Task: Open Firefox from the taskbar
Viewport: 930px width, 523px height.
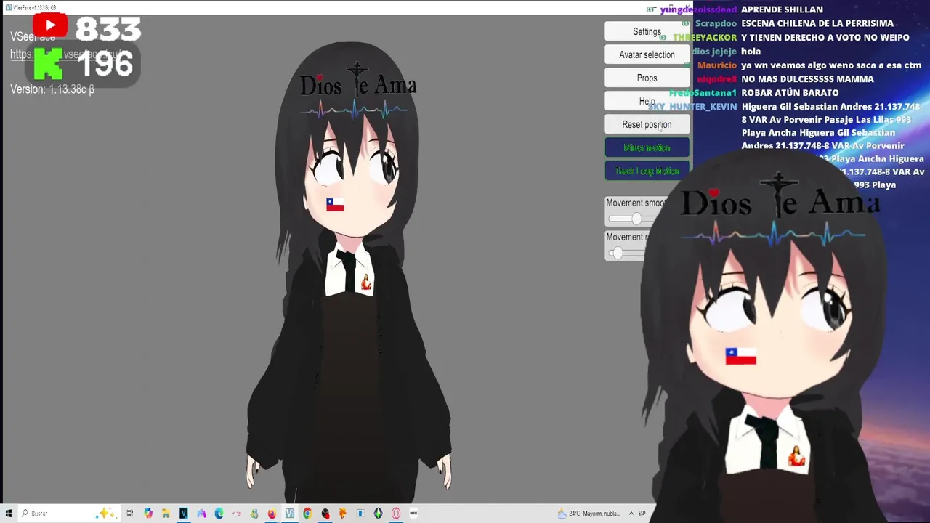Action: pyautogui.click(x=272, y=514)
